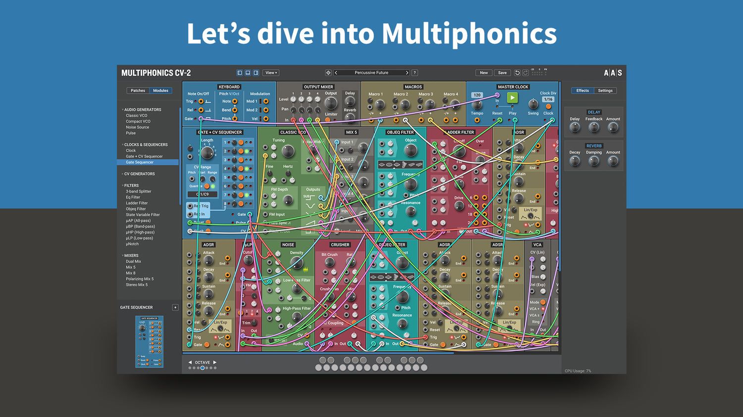Image resolution: width=743 pixels, height=417 pixels.
Task: Open the View dropdown menu
Action: 271,73
